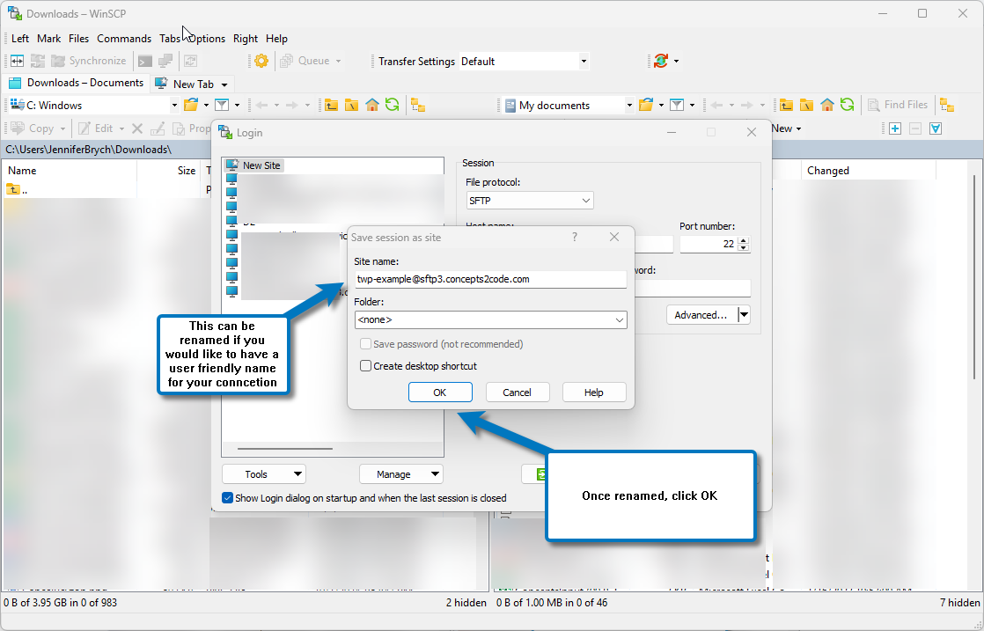Click right panel filter funnel icon
The height and width of the screenshot is (631, 984).
tap(677, 105)
